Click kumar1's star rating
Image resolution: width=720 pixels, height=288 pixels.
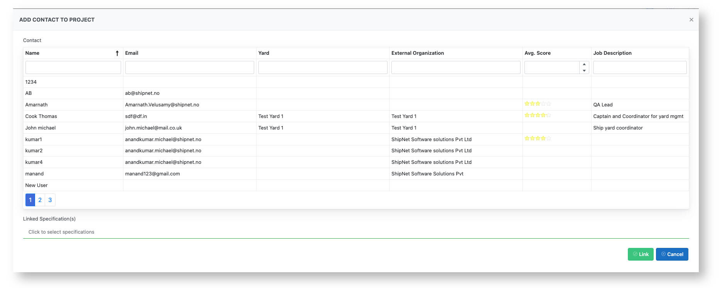coord(538,138)
